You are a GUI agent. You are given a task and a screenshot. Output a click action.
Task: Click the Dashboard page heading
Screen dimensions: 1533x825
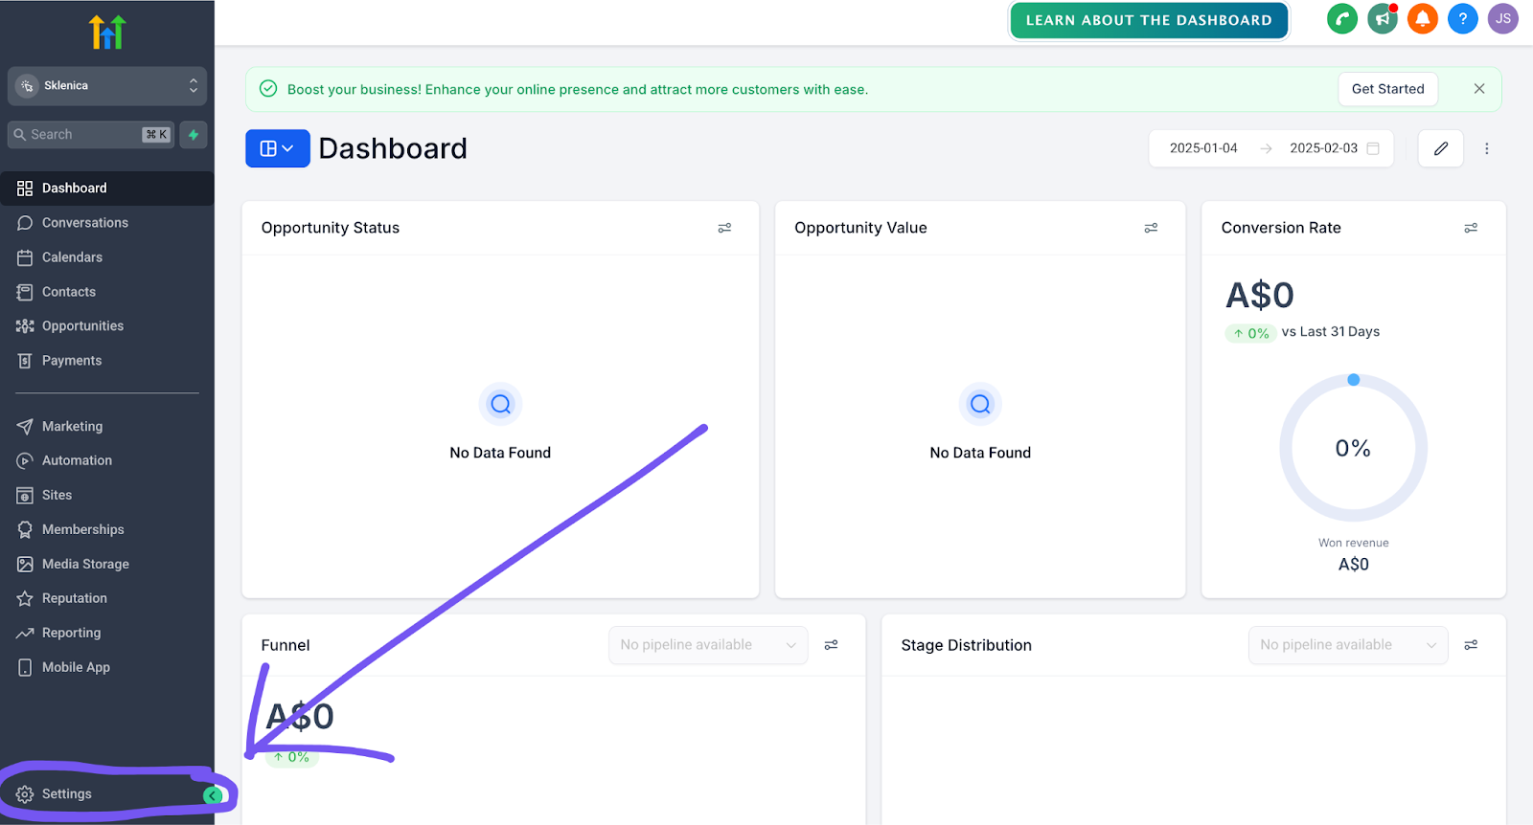393,148
